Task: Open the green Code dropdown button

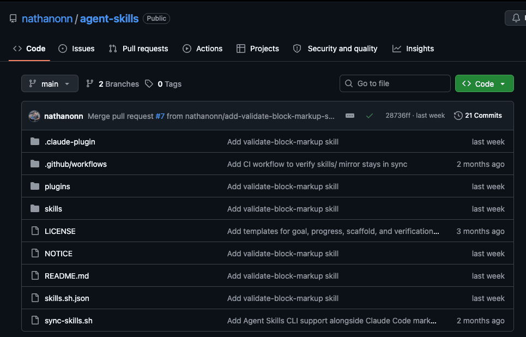Action: (484, 83)
